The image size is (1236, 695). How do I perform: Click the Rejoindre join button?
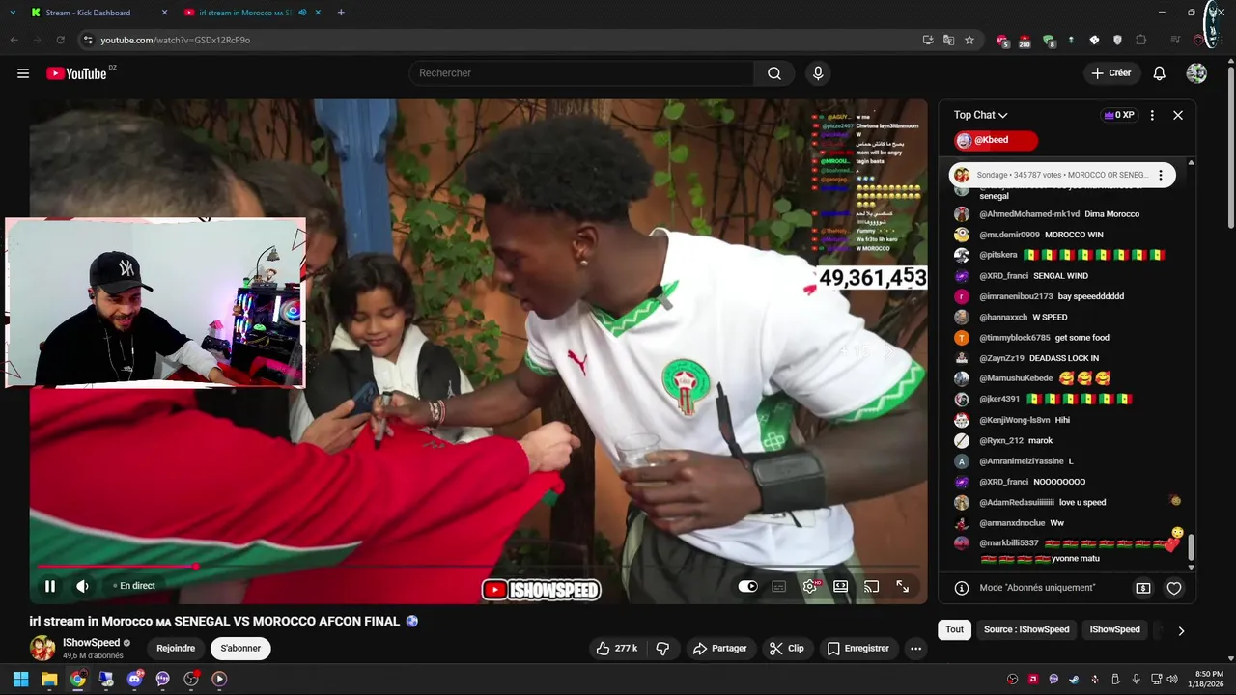tap(176, 649)
